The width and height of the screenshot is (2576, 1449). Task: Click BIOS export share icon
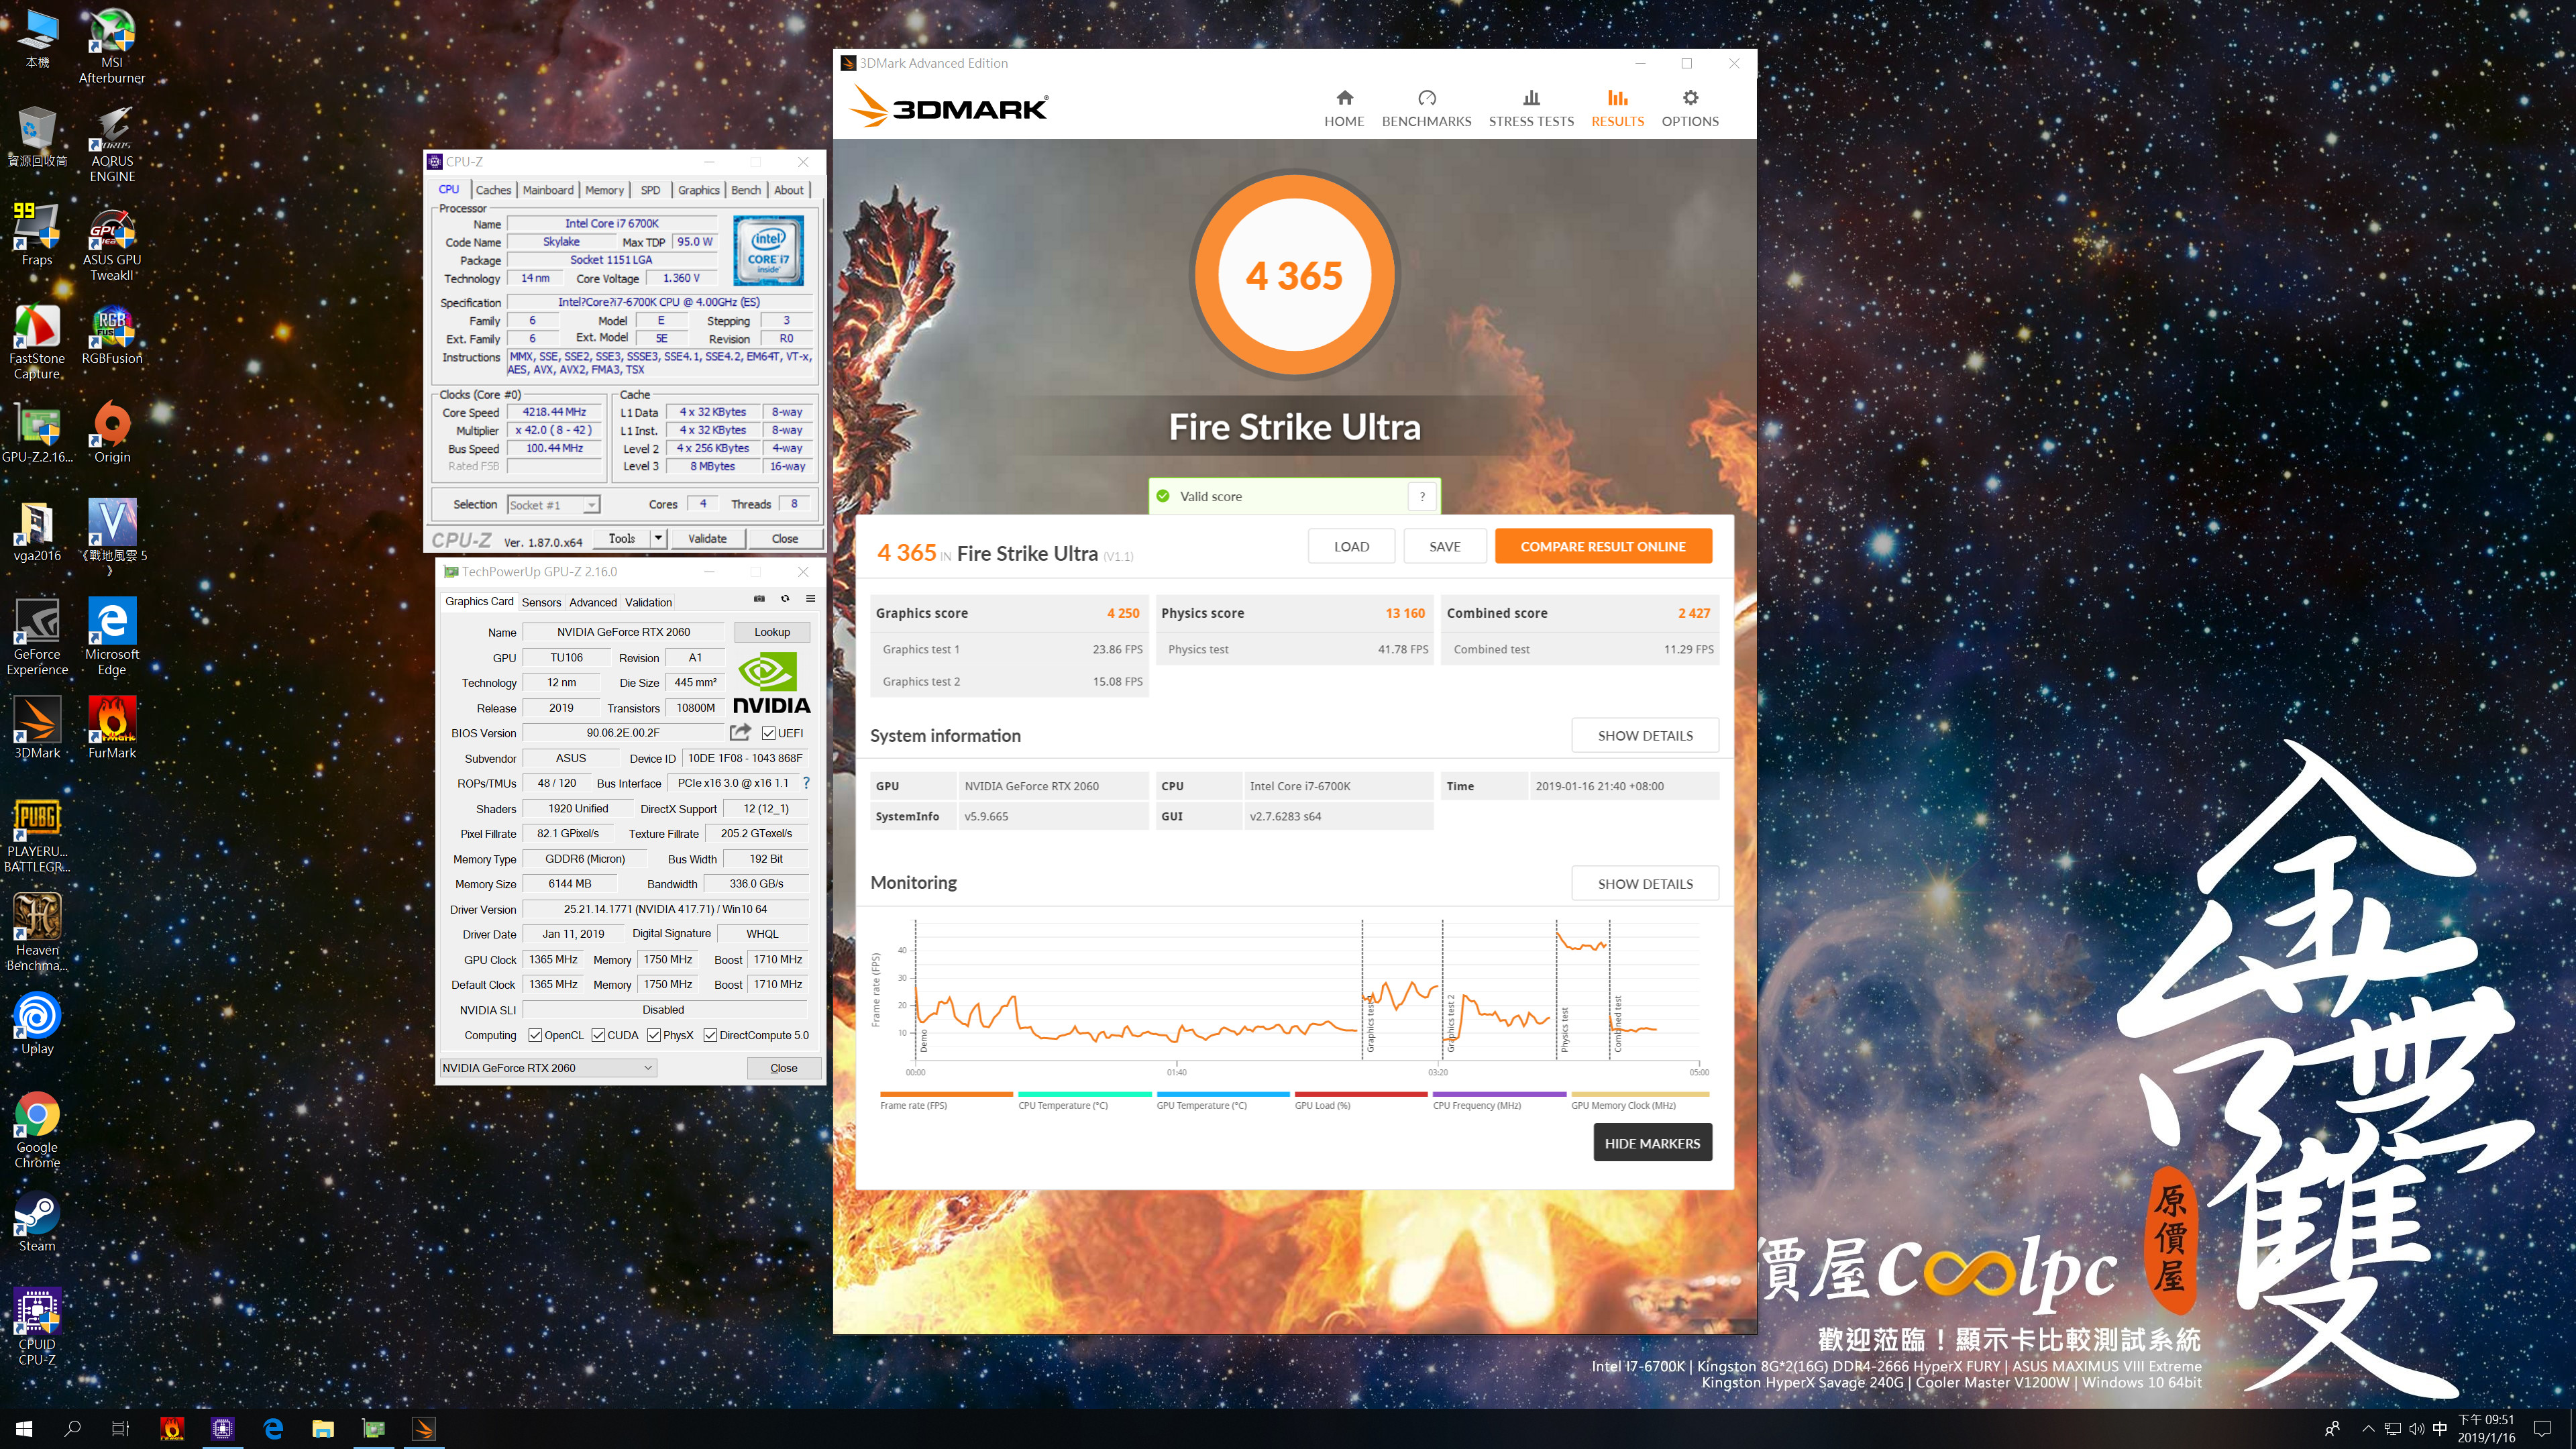click(x=740, y=732)
